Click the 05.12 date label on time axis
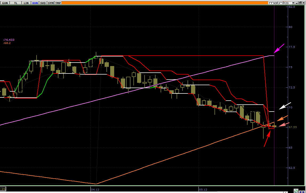This screenshot has width=306, height=193. (x=203, y=190)
